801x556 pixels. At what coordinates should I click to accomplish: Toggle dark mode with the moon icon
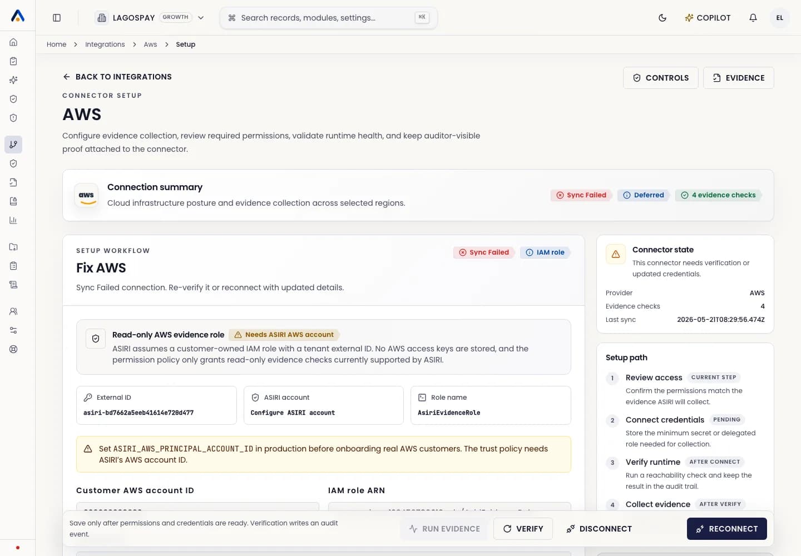662,18
